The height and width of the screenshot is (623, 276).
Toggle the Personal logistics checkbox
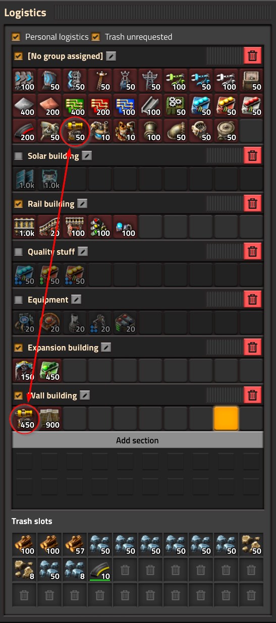[17, 37]
